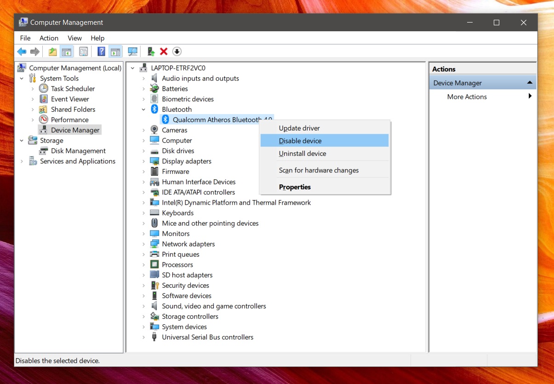
Task: Select Sound, video and game controllers
Action: pyautogui.click(x=214, y=306)
